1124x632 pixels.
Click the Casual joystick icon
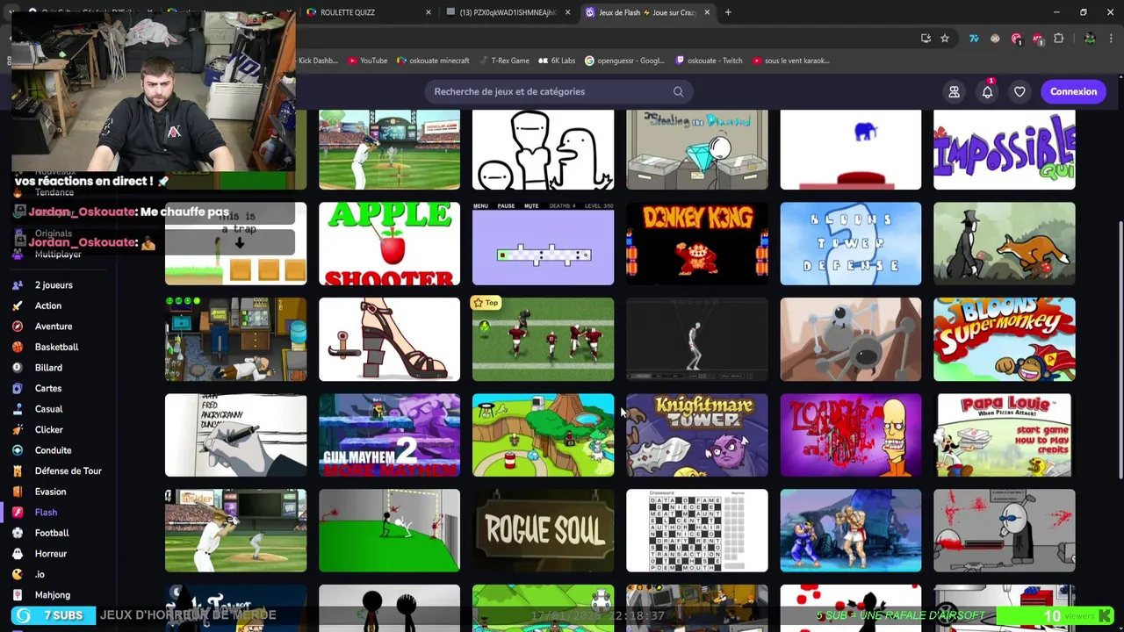tap(17, 409)
